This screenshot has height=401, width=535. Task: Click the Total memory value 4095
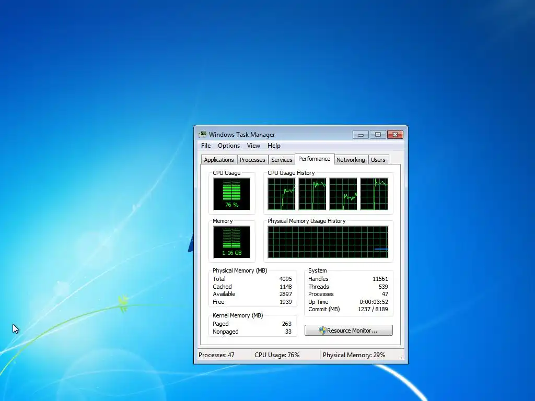286,279
